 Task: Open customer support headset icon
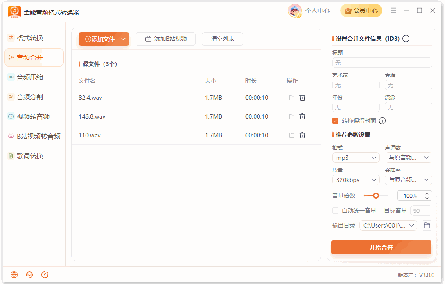click(x=29, y=275)
